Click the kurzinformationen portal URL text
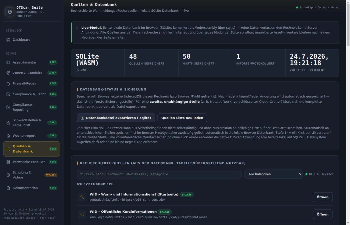Screen dimensions: 350x225 tap(161, 217)
